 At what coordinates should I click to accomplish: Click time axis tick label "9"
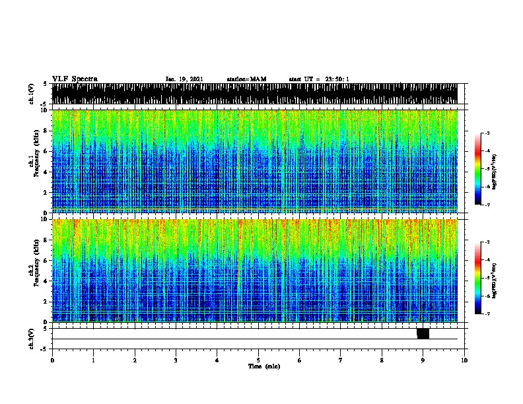tap(423, 360)
